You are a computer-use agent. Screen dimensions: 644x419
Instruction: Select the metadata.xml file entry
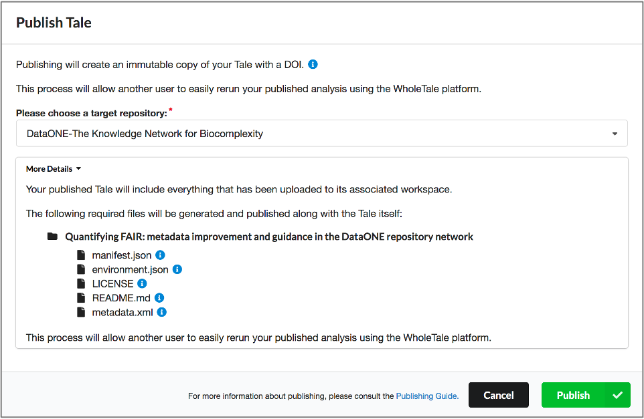(x=123, y=312)
